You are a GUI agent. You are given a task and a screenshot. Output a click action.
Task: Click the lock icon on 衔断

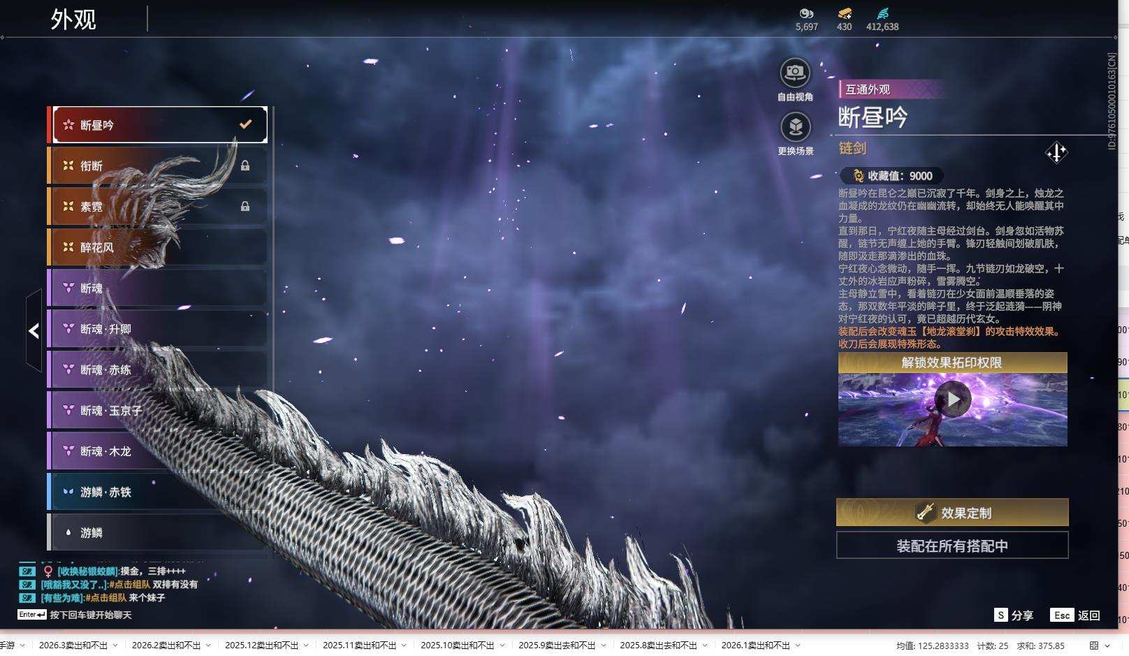click(x=245, y=166)
